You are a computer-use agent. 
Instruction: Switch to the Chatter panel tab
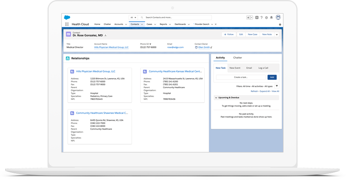238,58
